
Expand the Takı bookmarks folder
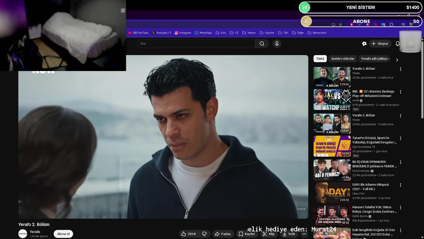pos(283,33)
